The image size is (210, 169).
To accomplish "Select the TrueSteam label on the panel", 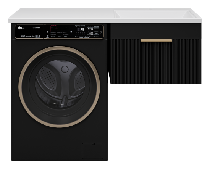I will 37,28.
